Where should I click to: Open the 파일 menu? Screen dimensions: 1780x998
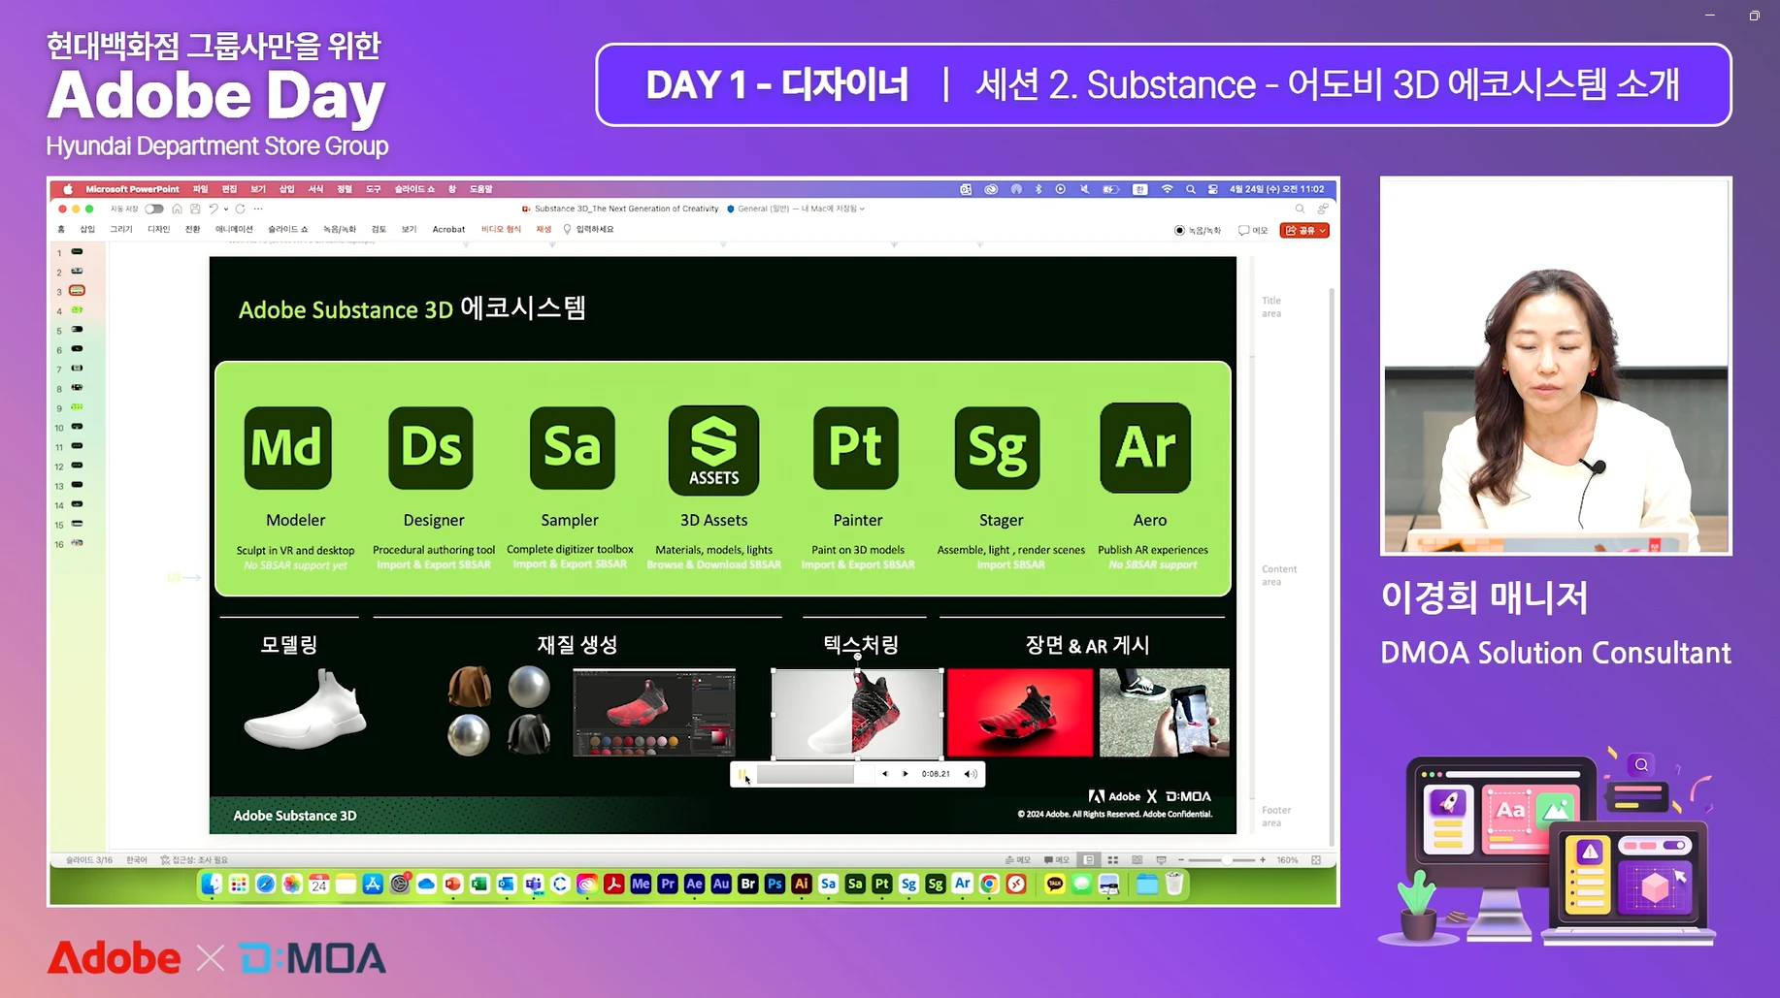click(200, 189)
